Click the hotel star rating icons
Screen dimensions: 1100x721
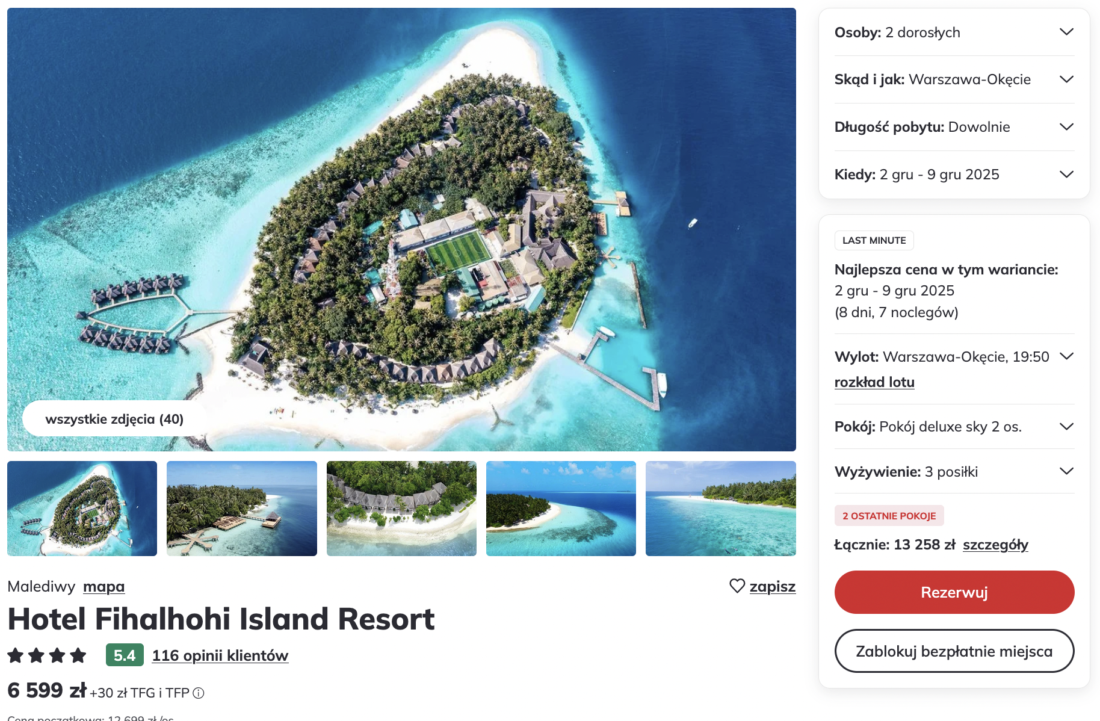(47, 655)
